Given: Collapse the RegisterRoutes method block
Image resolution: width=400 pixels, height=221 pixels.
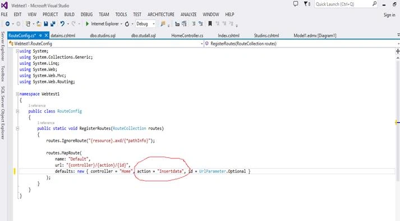Looking at the screenshot, I should click(x=17, y=129).
